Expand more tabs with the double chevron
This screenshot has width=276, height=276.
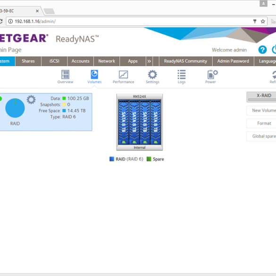[x=149, y=61]
